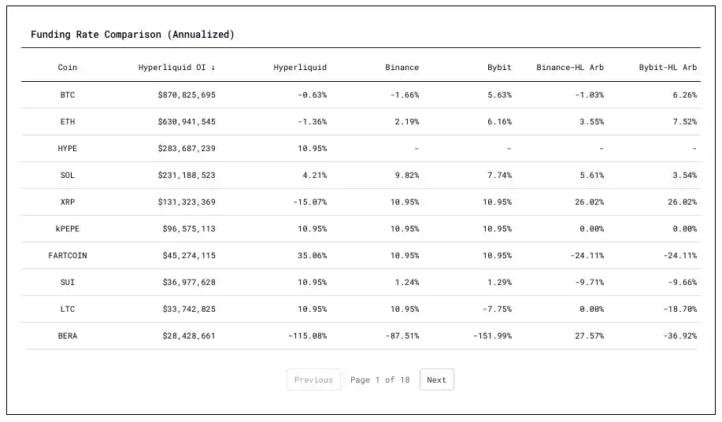The height and width of the screenshot is (422, 722).
Task: Select the SUI coin row
Action: click(x=68, y=283)
